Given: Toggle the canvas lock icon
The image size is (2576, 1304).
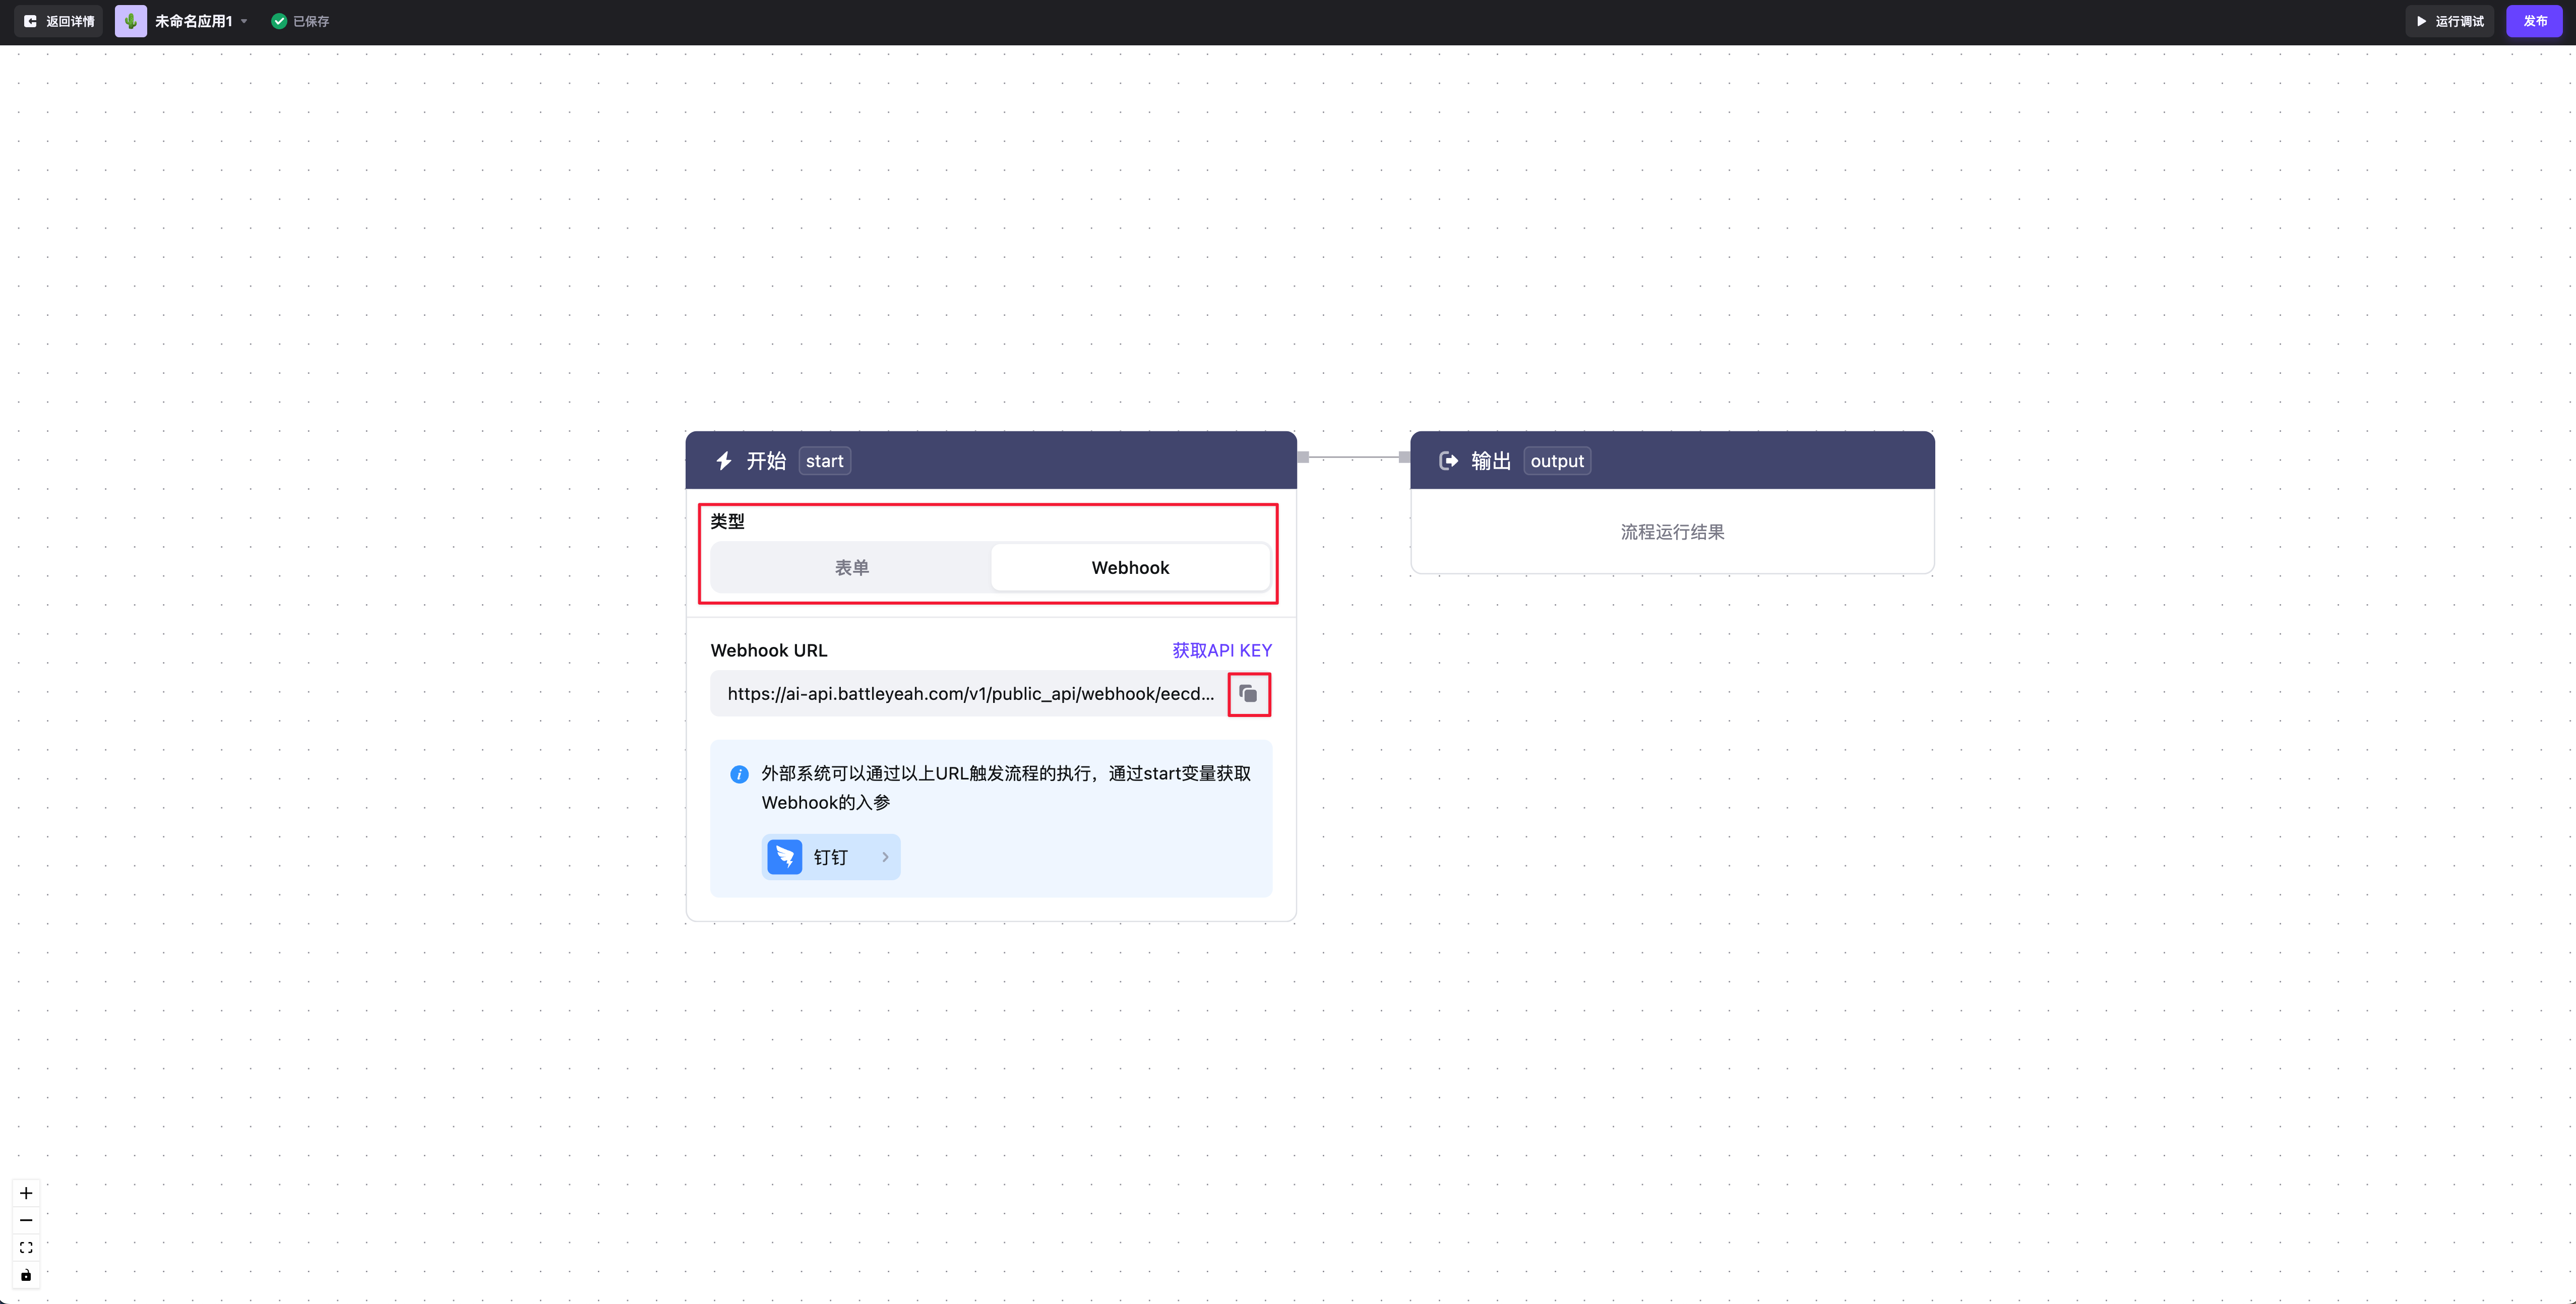Looking at the screenshot, I should (x=26, y=1275).
